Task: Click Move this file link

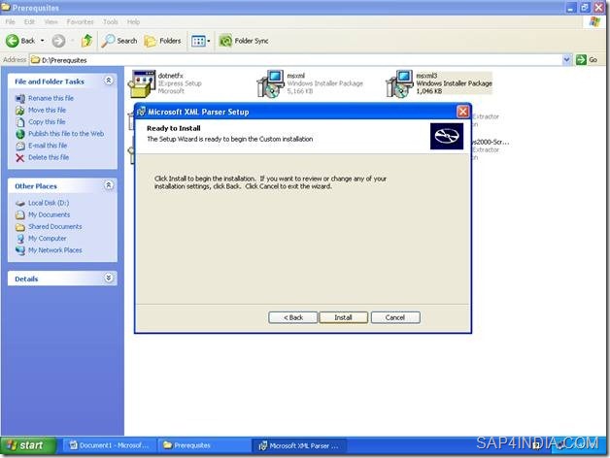Action: coord(47,110)
